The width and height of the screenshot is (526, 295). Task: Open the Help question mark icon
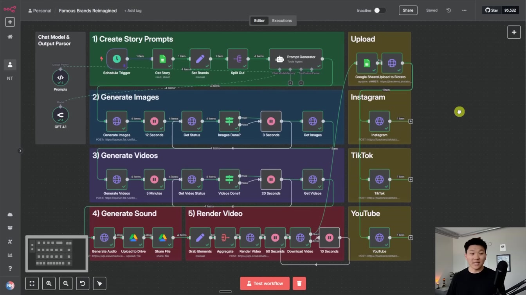click(x=10, y=268)
